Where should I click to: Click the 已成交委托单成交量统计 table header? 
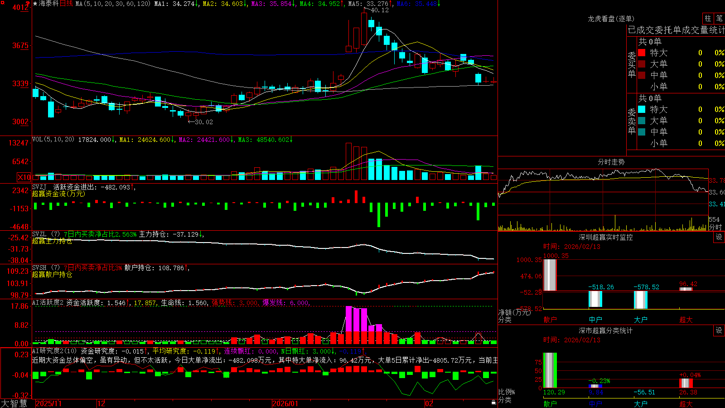[676, 30]
